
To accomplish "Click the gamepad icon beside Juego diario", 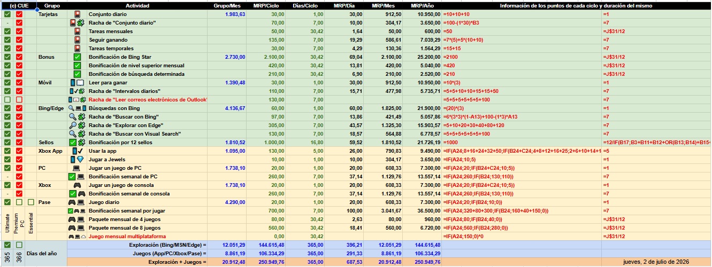I will click(x=72, y=202).
